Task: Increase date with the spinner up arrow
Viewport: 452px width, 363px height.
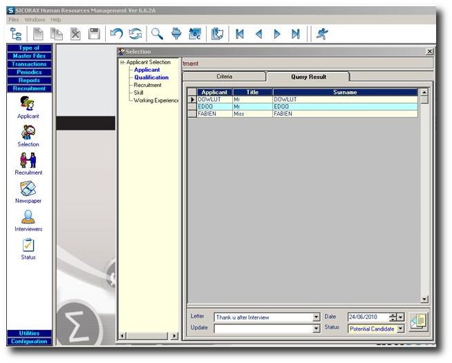Action: point(393,315)
